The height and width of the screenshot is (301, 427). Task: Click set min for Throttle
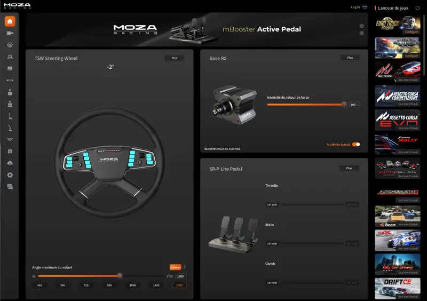(272, 204)
